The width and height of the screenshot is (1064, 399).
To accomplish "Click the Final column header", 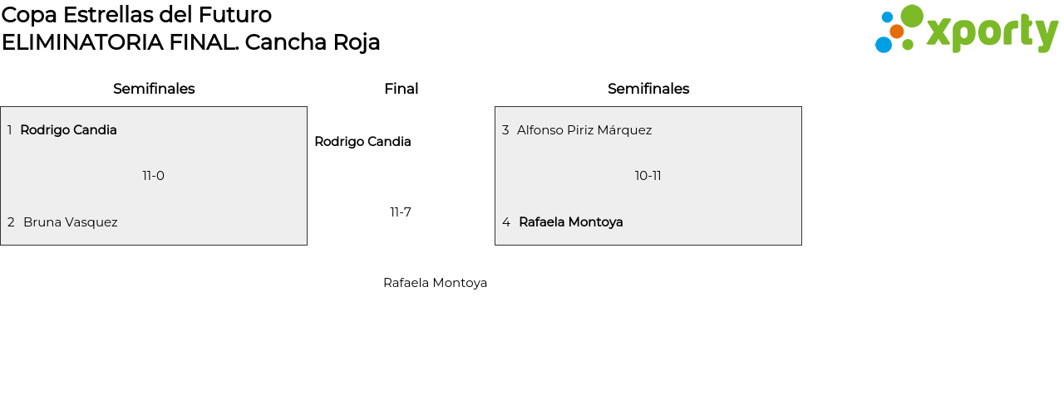I will (401, 89).
